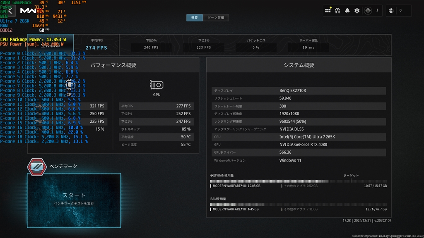Click RAM その他のアプリ: 7.31 GB label

301,209
